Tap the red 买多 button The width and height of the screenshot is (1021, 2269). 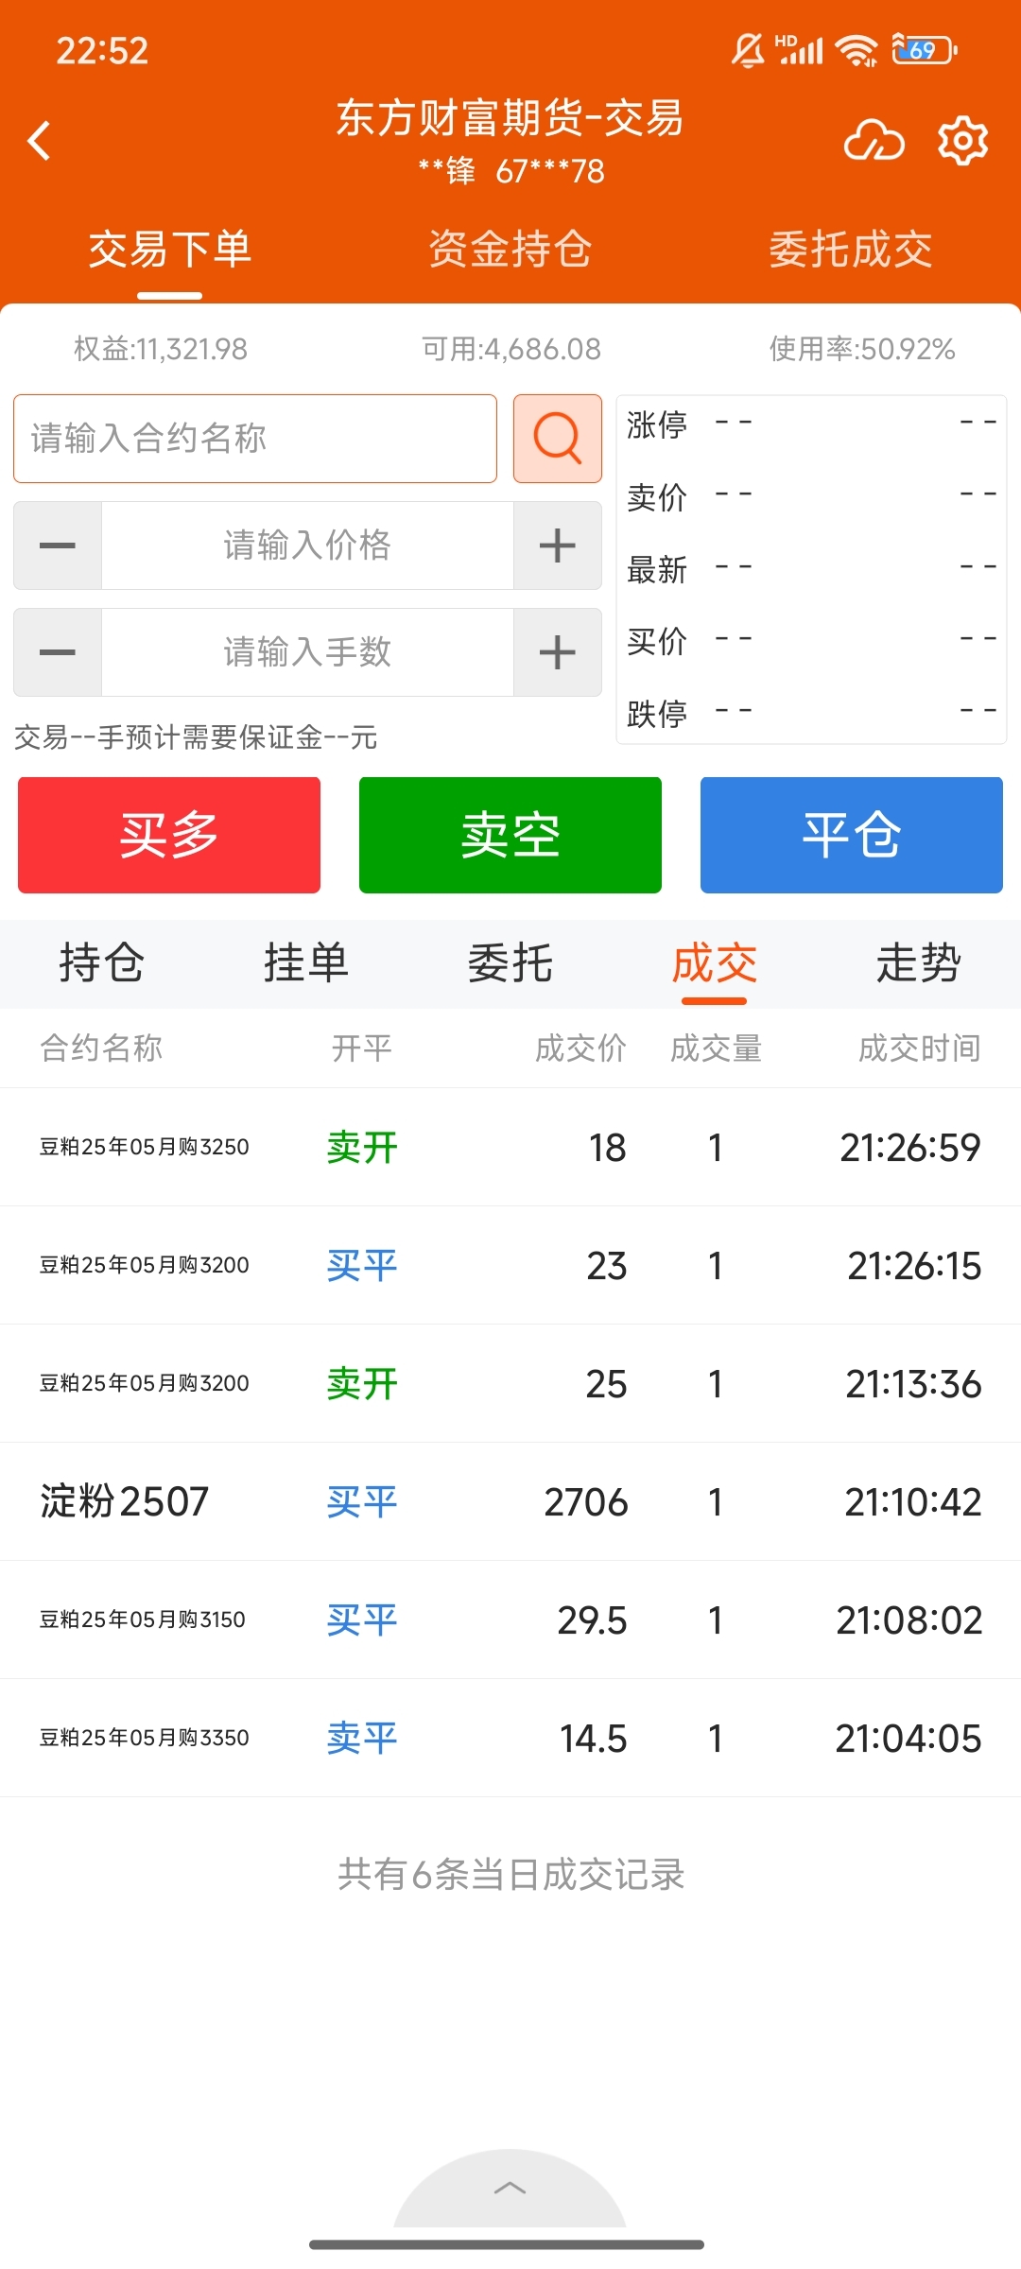169,835
